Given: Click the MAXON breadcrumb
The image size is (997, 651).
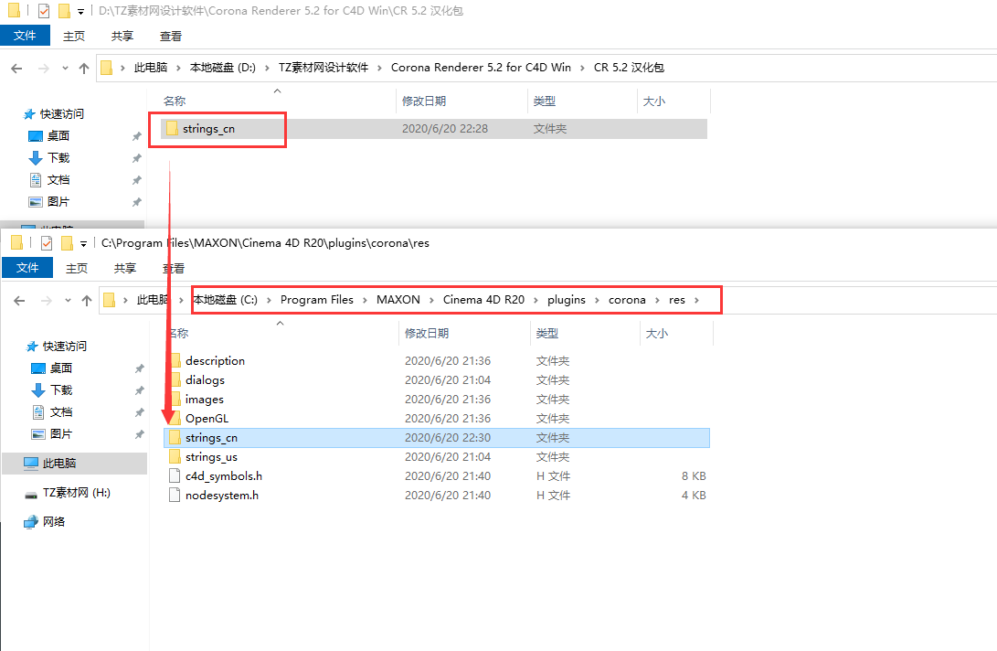Looking at the screenshot, I should tap(398, 300).
